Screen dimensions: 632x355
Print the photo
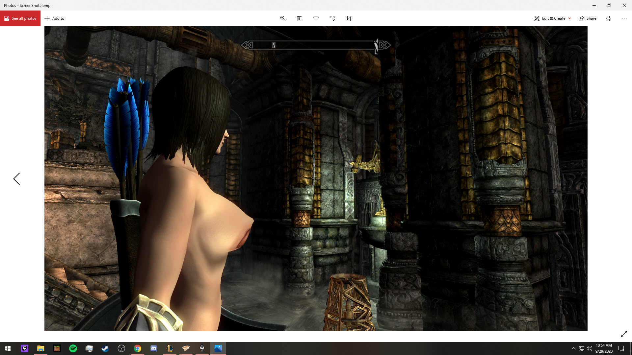[608, 18]
